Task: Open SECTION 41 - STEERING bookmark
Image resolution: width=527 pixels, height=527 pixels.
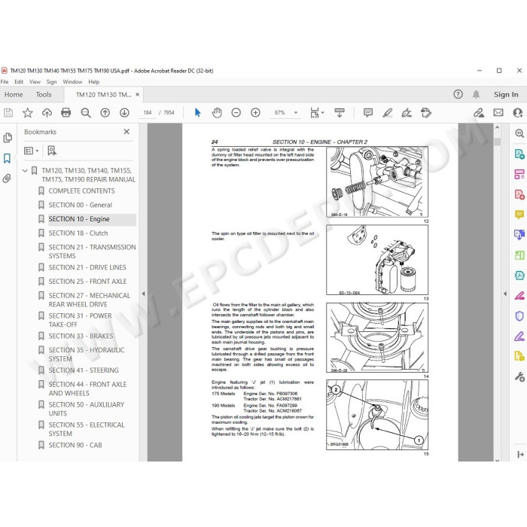Action: tap(84, 370)
